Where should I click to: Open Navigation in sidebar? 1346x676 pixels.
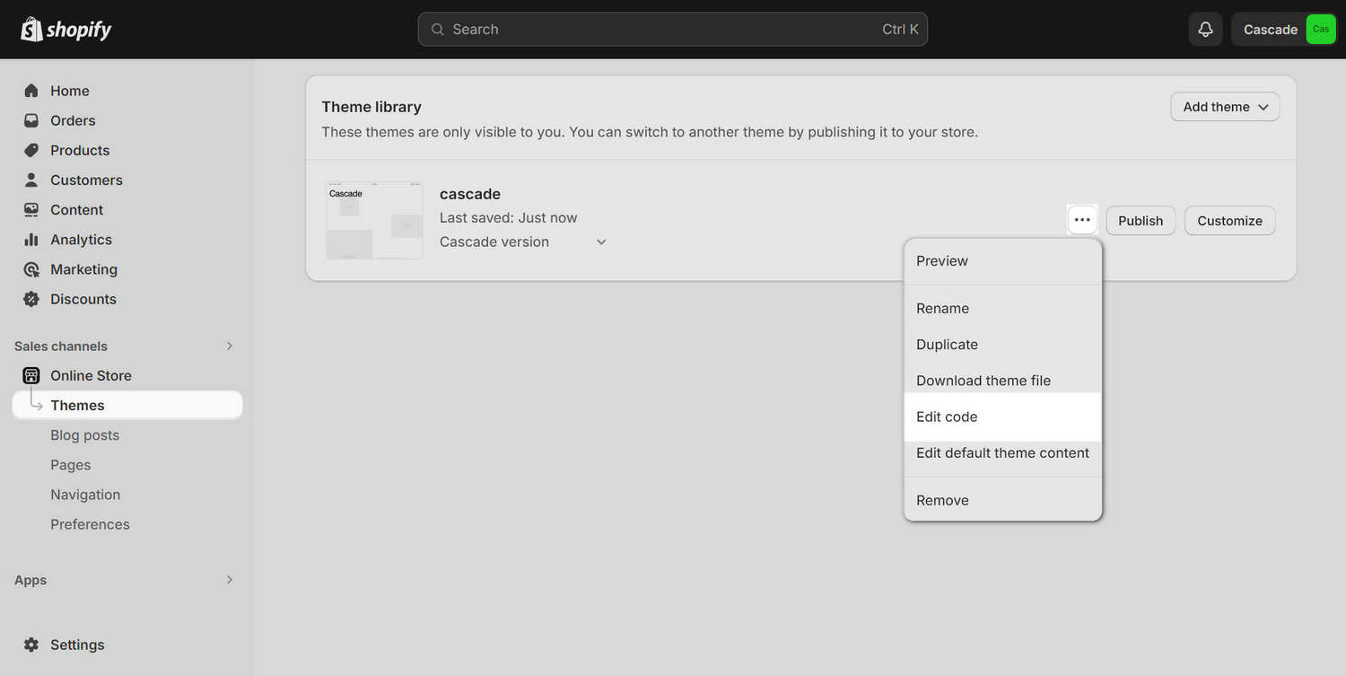point(85,495)
